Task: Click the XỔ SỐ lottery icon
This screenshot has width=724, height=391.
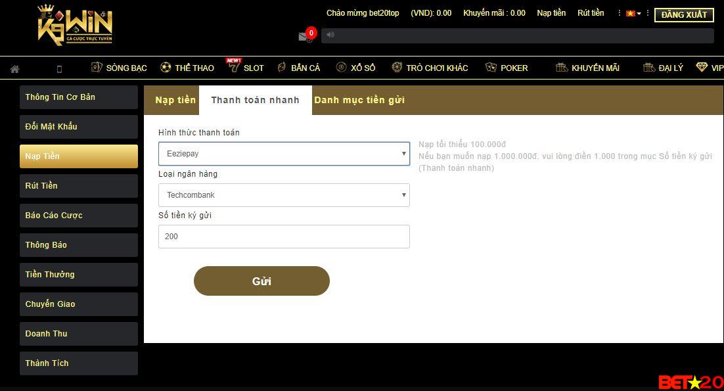Action: (x=340, y=67)
